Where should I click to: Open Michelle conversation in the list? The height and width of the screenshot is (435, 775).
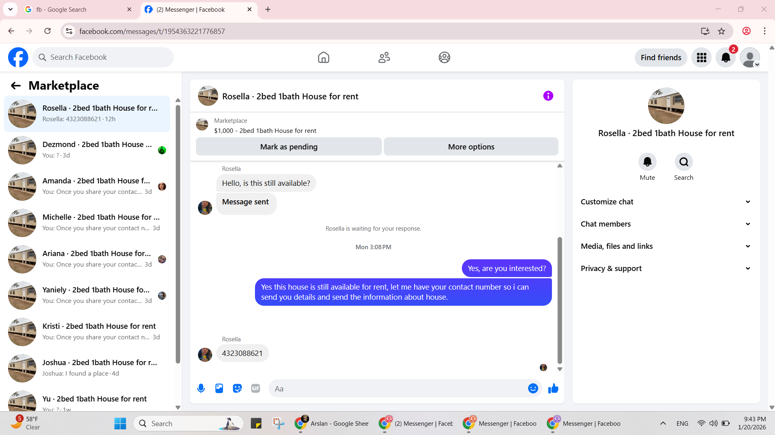click(87, 223)
